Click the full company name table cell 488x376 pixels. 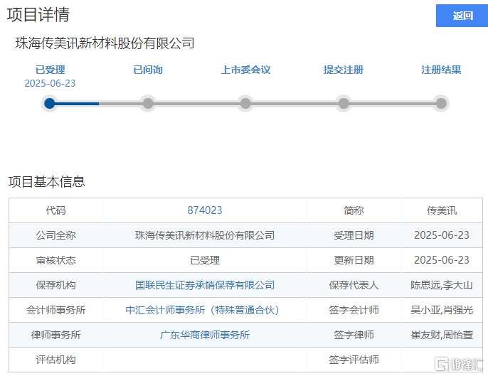(x=205, y=235)
